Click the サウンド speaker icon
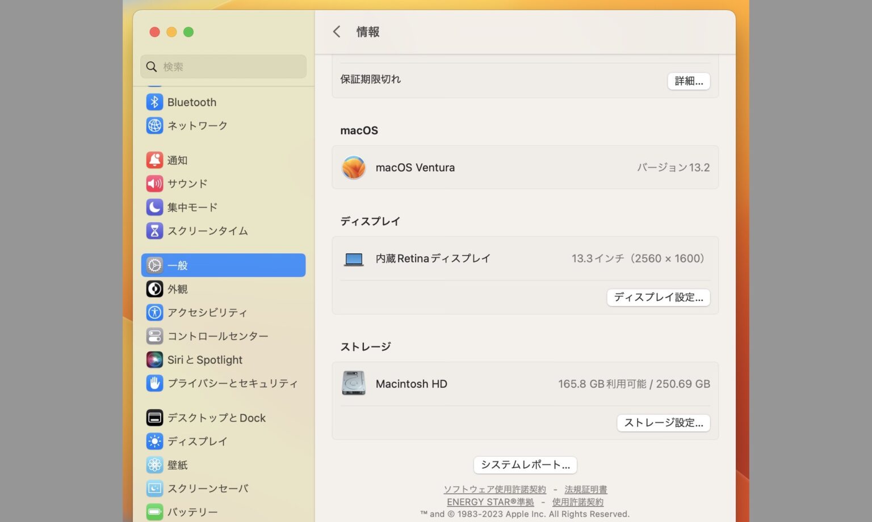 154,184
